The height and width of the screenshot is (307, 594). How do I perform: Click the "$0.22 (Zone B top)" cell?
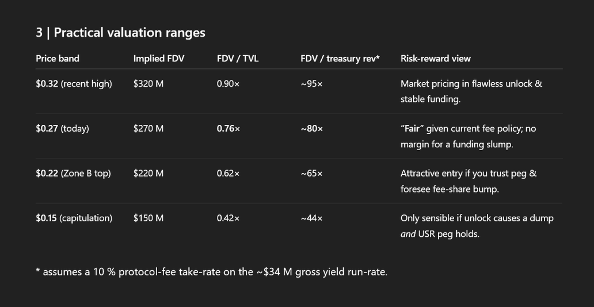[x=73, y=173]
